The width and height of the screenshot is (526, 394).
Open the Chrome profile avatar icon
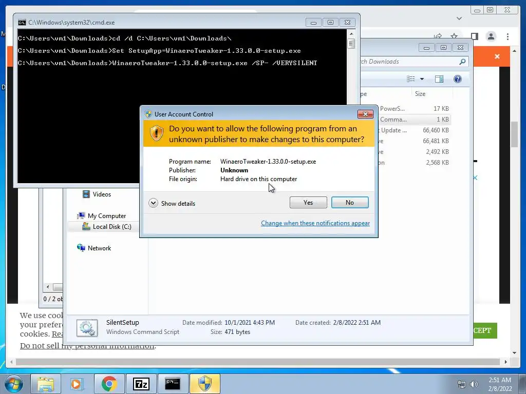[x=491, y=36]
